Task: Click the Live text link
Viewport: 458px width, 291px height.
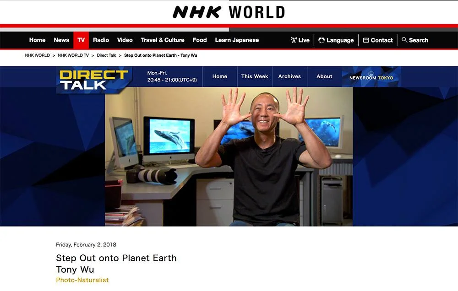Action: [304, 40]
